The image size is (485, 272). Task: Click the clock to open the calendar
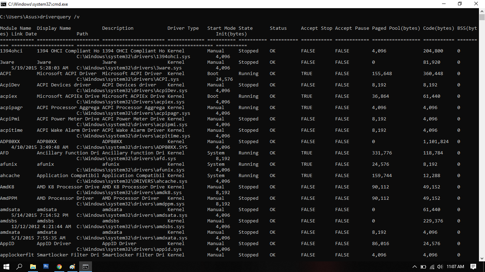pos(456,267)
